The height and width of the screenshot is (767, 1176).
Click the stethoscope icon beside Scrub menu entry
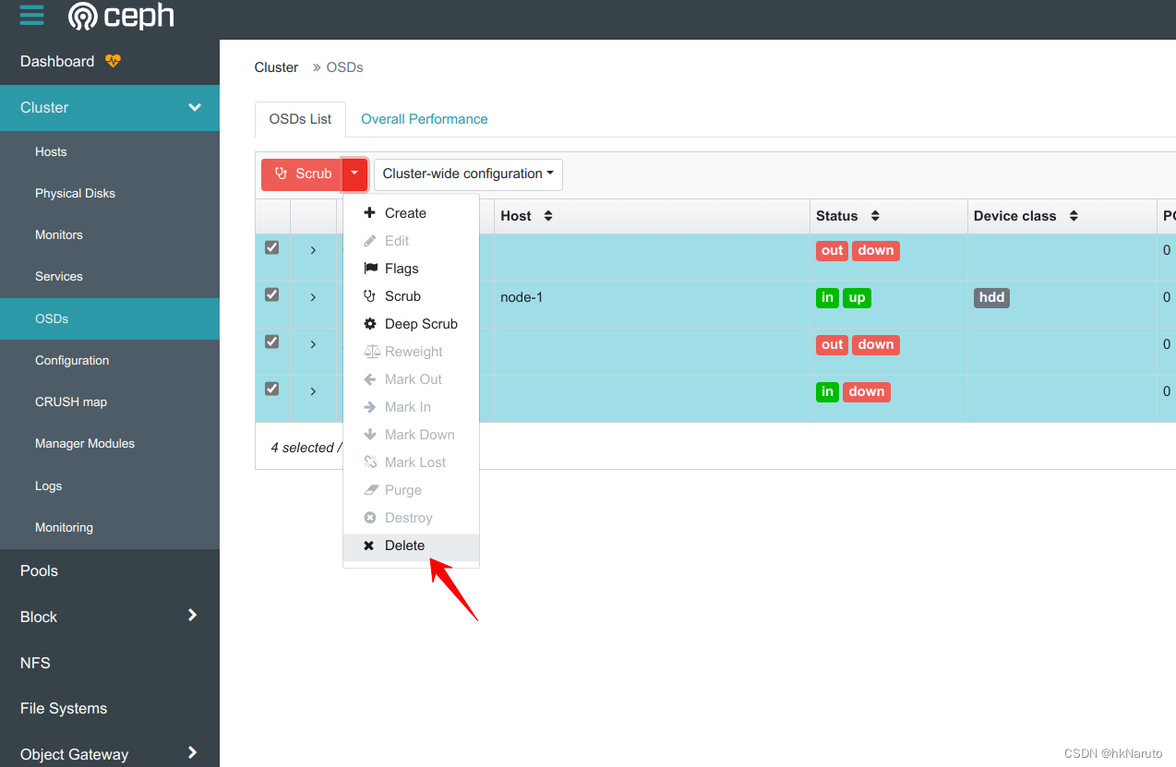point(370,296)
